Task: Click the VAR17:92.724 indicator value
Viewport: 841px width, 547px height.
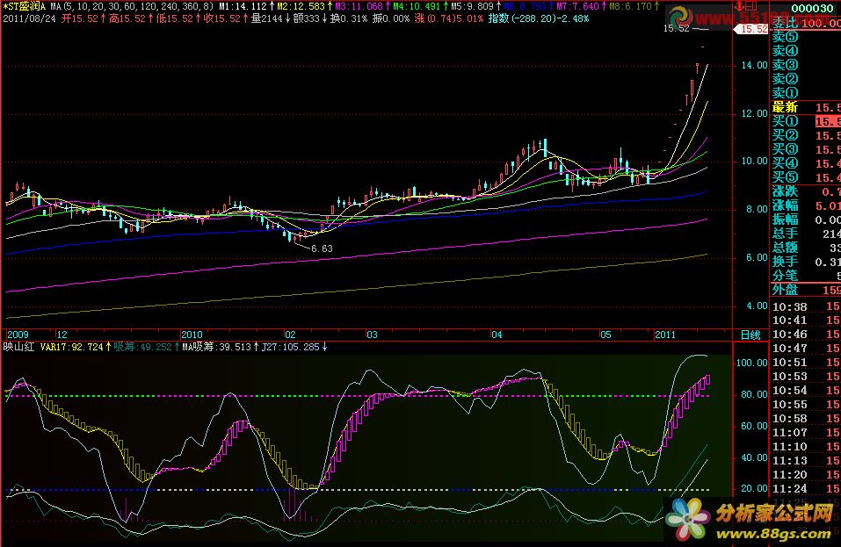Action: click(x=71, y=347)
